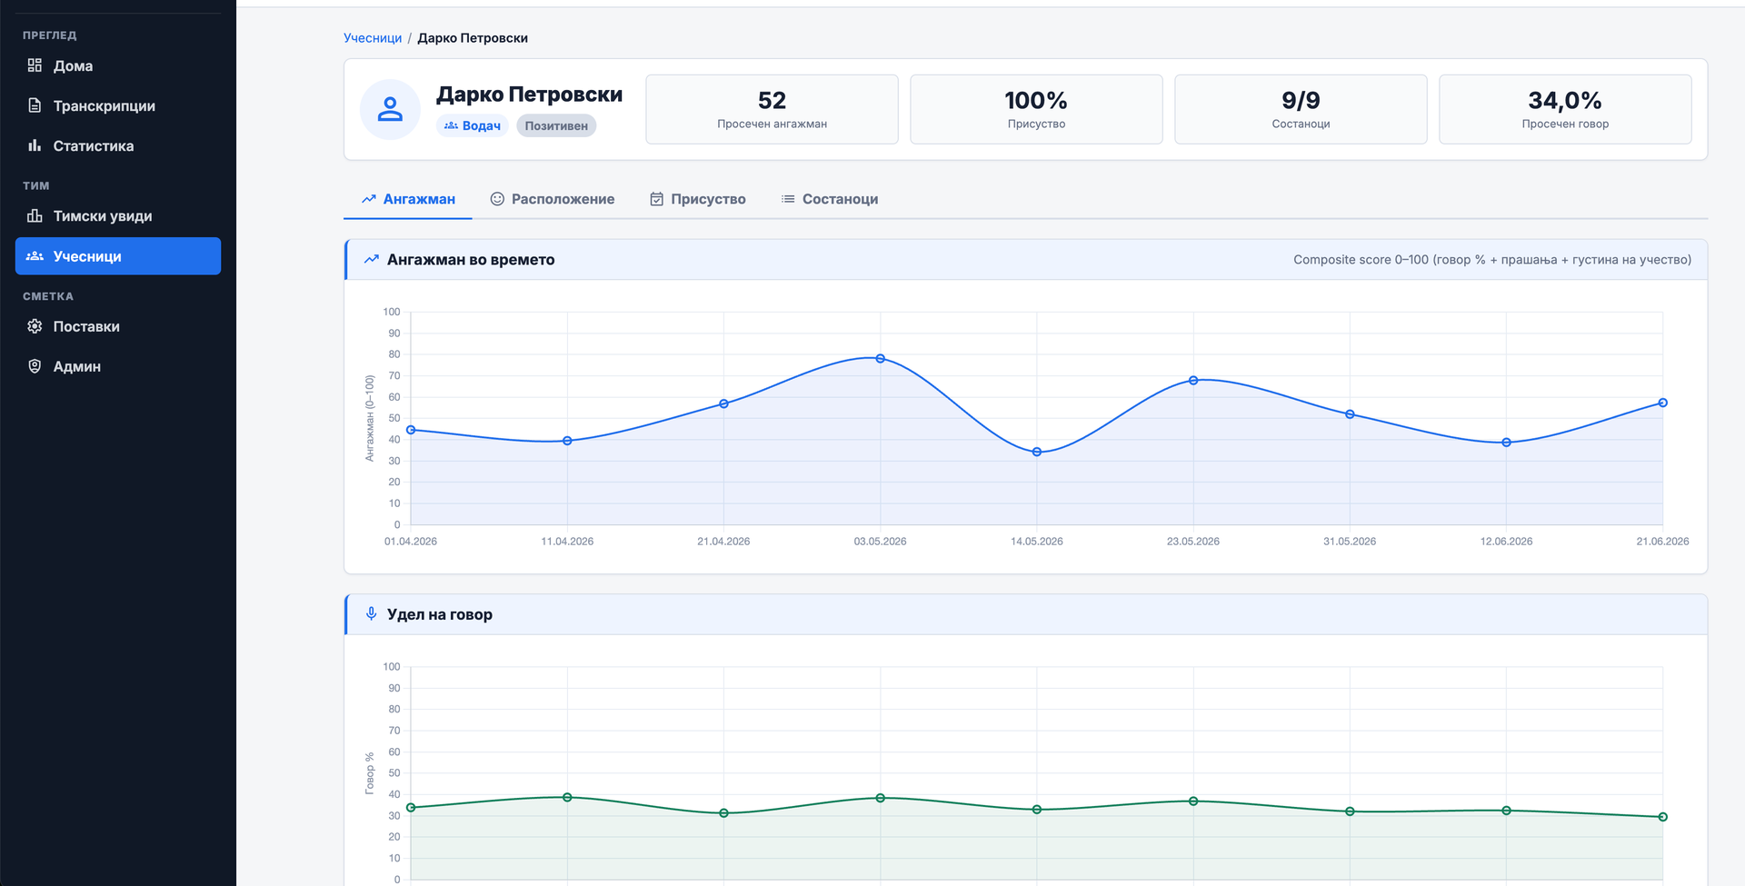Click engagement data point at 11.04.2026

[x=567, y=441]
